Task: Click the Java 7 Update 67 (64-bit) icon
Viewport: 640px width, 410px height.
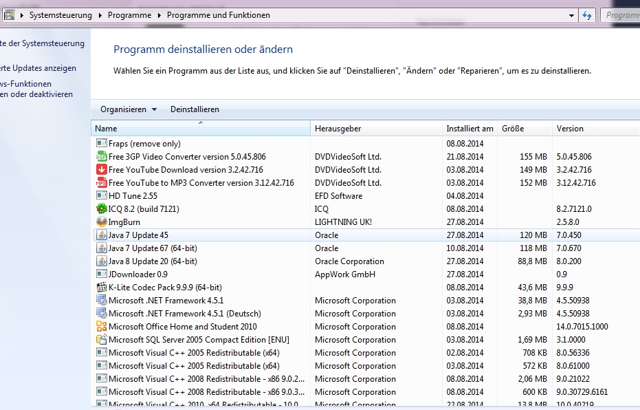Action: tap(101, 248)
